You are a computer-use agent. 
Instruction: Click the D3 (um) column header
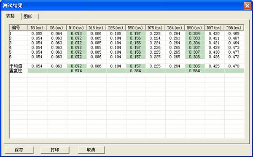click(x=37, y=27)
